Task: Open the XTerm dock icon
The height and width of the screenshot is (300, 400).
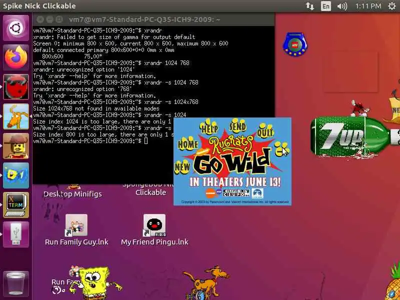Action: coord(16,205)
